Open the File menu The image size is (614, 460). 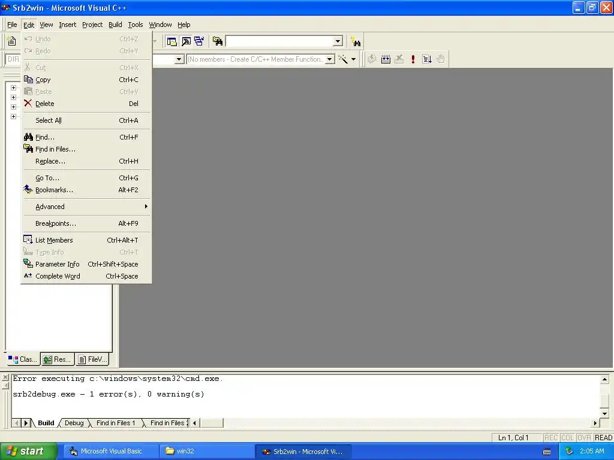click(x=12, y=25)
